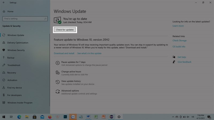The height and width of the screenshot is (120, 214).
Task: Click the Update & Security heading
Action: tap(12, 26)
